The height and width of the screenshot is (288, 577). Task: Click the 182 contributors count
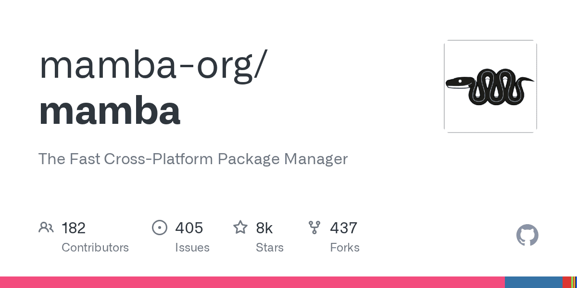[x=74, y=228]
